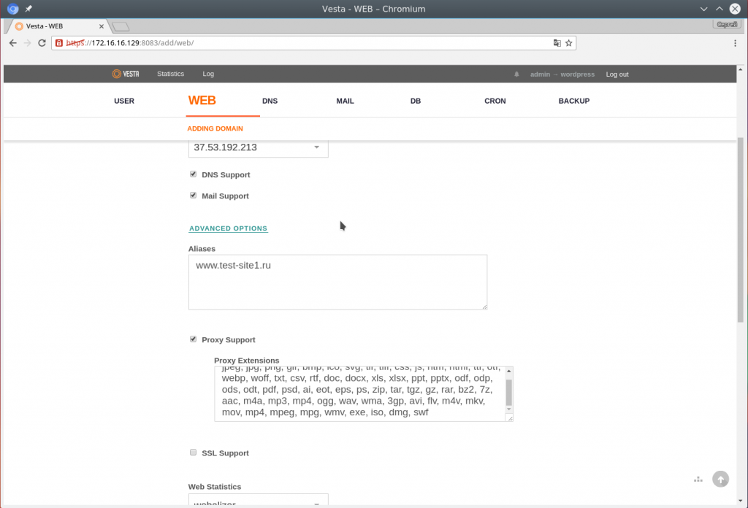Click the Log out link
This screenshot has height=508, width=748.
pyautogui.click(x=617, y=74)
